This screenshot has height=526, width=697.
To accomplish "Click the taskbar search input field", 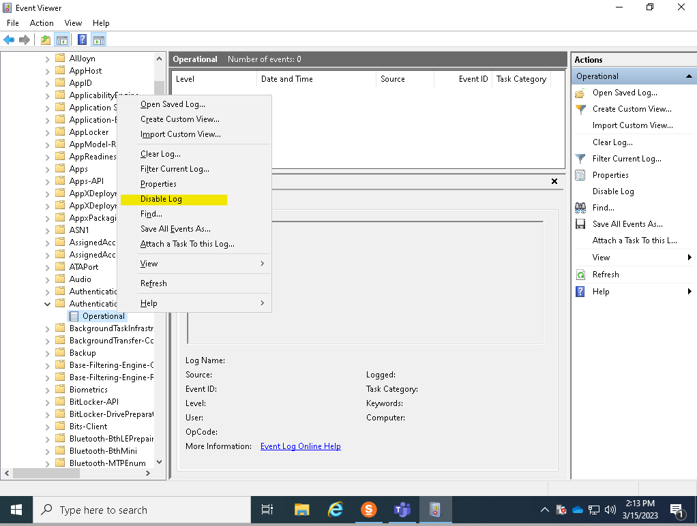I will point(136,509).
